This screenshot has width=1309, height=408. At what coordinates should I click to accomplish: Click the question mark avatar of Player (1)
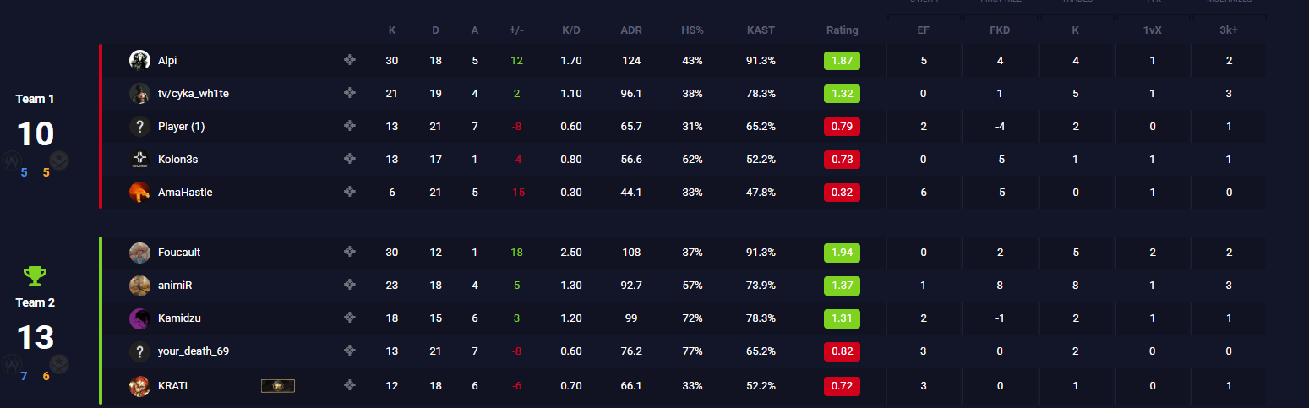point(139,127)
